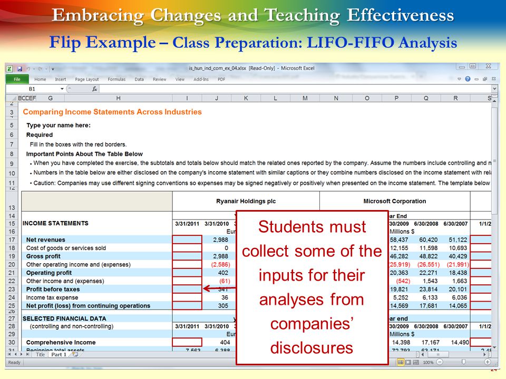Click the zoom slider handle
Screen dimensions: 506x379
(x=463, y=362)
